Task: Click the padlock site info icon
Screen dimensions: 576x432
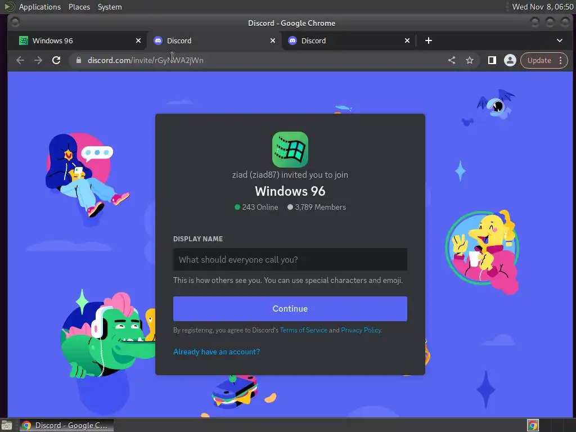Action: [79, 60]
